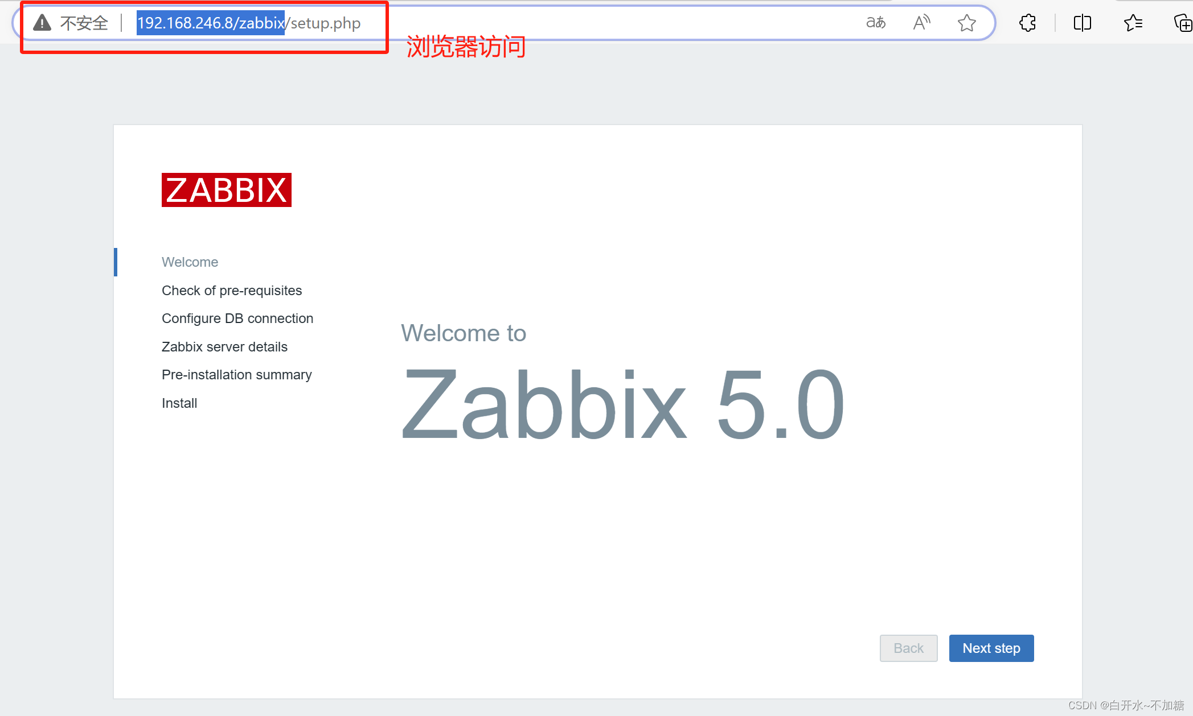
Task: Click the 不安全 security label
Action: 84,23
